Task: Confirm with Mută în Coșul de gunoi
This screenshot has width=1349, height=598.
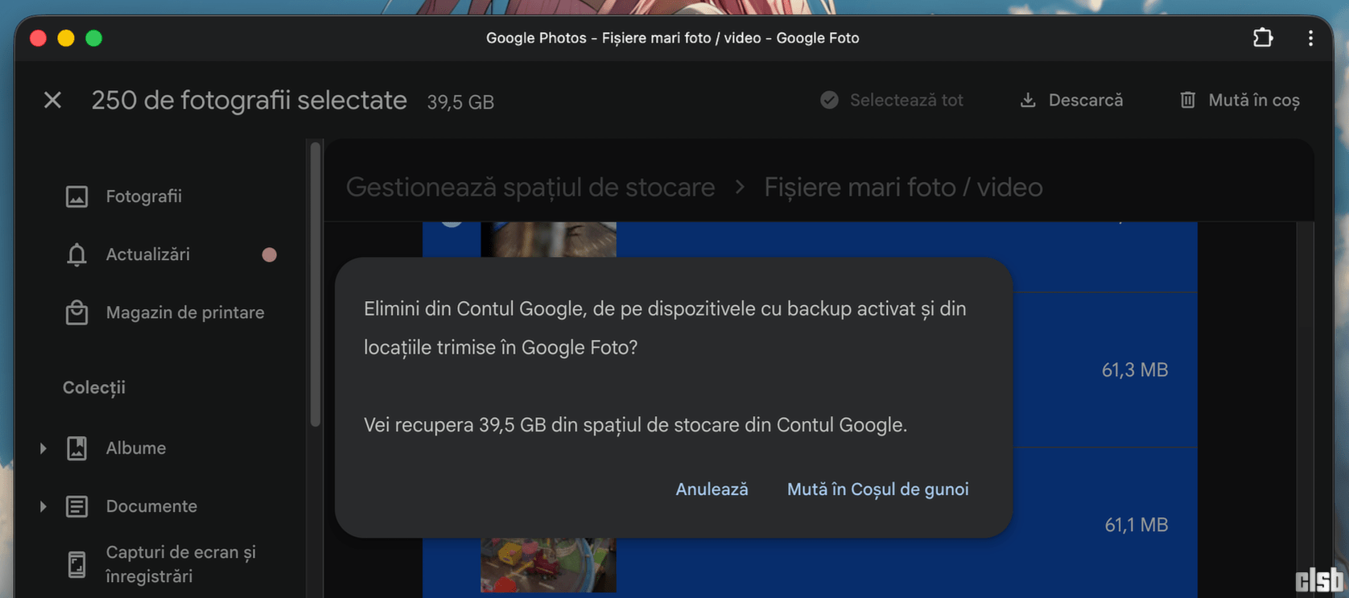Action: pos(877,489)
